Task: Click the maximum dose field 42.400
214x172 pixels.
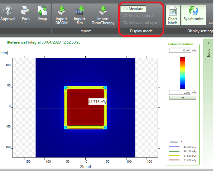Action: [180, 50]
